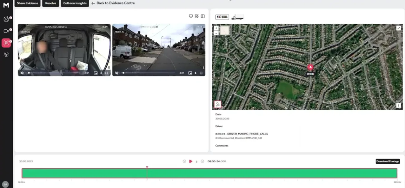The image size is (405, 188).
Task: Click Download Footage button
Action: point(388,161)
